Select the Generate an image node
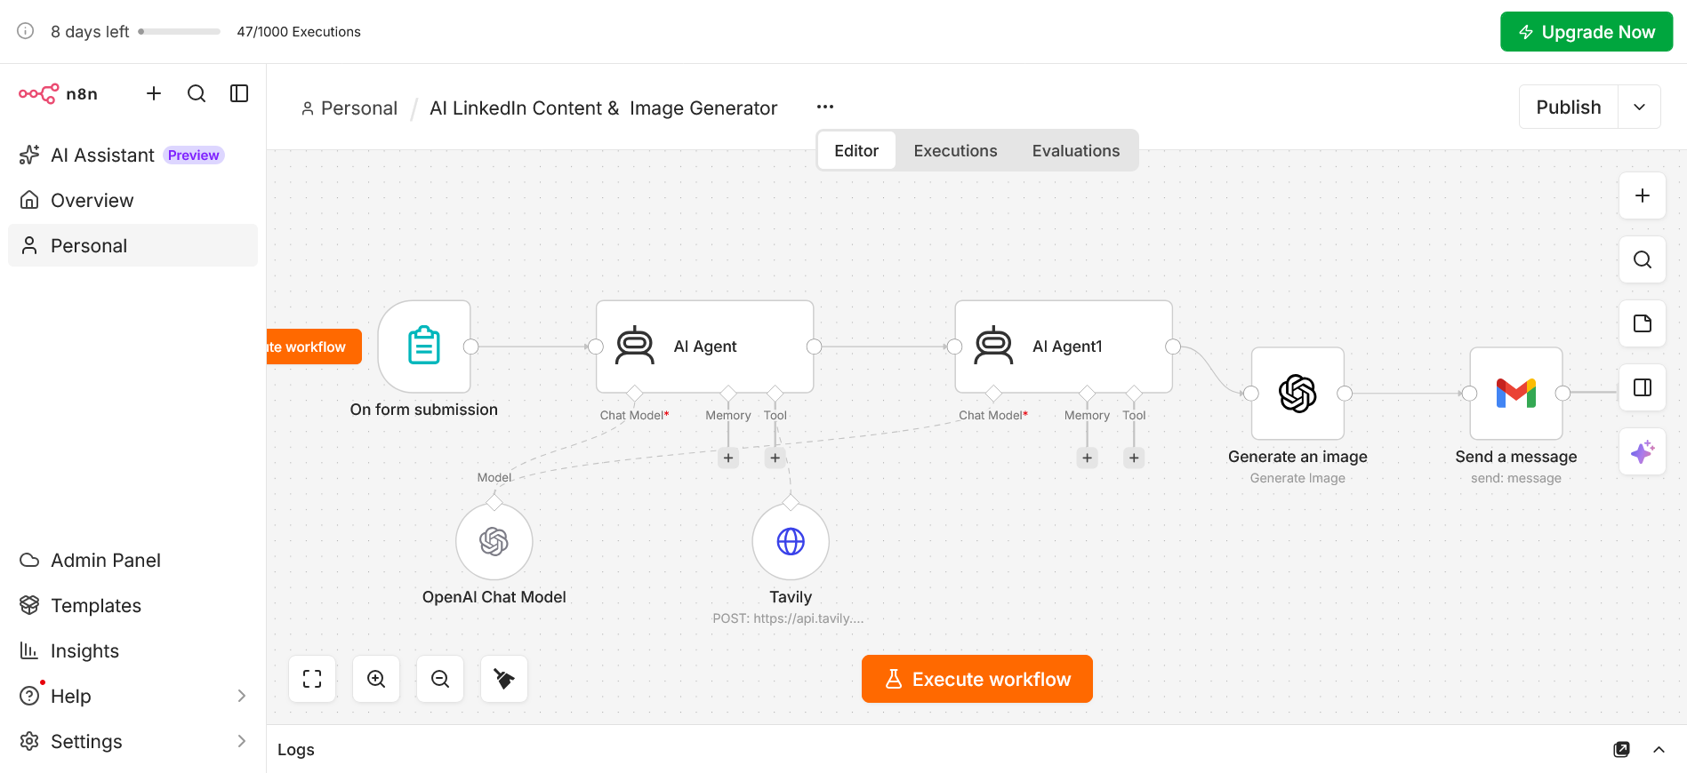Screen dimensions: 1687x773 [1297, 394]
